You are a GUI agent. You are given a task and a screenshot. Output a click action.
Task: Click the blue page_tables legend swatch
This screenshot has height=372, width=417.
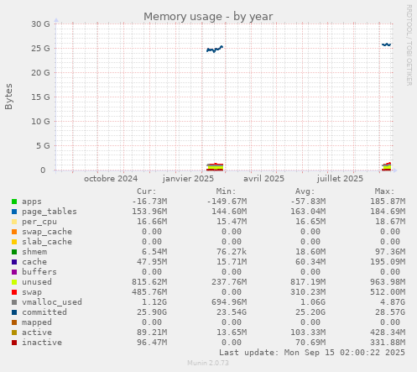click(x=14, y=212)
